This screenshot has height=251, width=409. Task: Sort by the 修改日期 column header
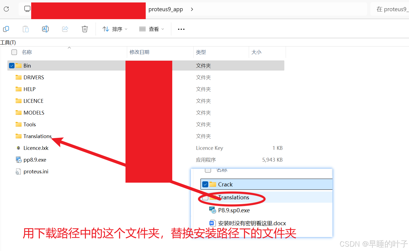pos(139,52)
